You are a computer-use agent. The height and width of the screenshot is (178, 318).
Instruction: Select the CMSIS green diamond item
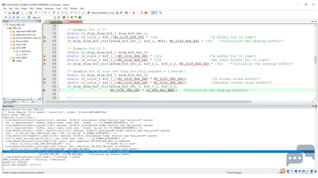(14, 61)
